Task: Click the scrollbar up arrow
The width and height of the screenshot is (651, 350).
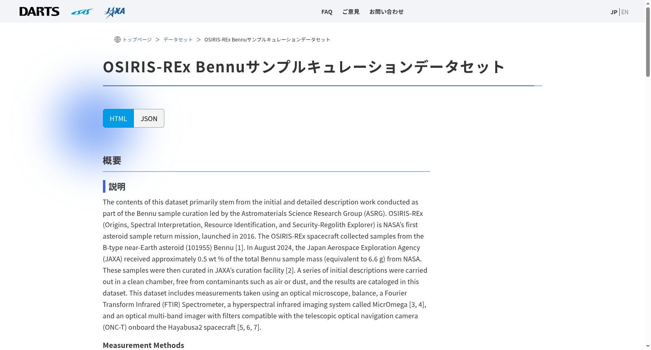Action: point(648,3)
